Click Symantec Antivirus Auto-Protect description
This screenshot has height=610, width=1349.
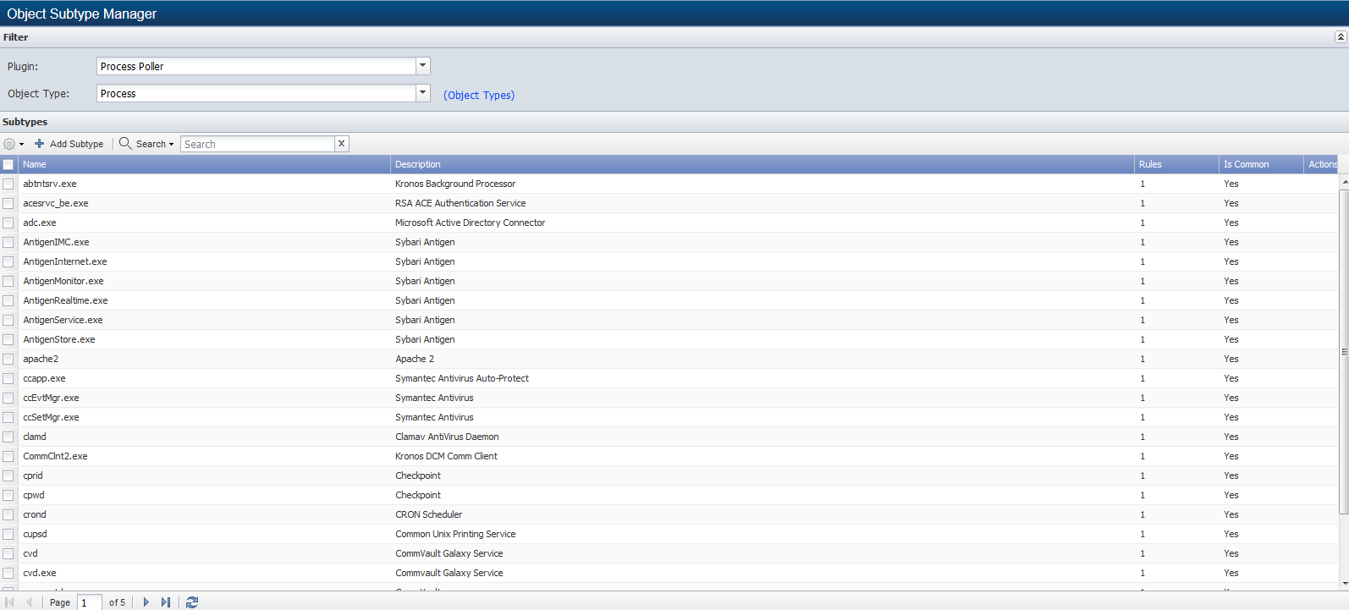[x=462, y=378]
